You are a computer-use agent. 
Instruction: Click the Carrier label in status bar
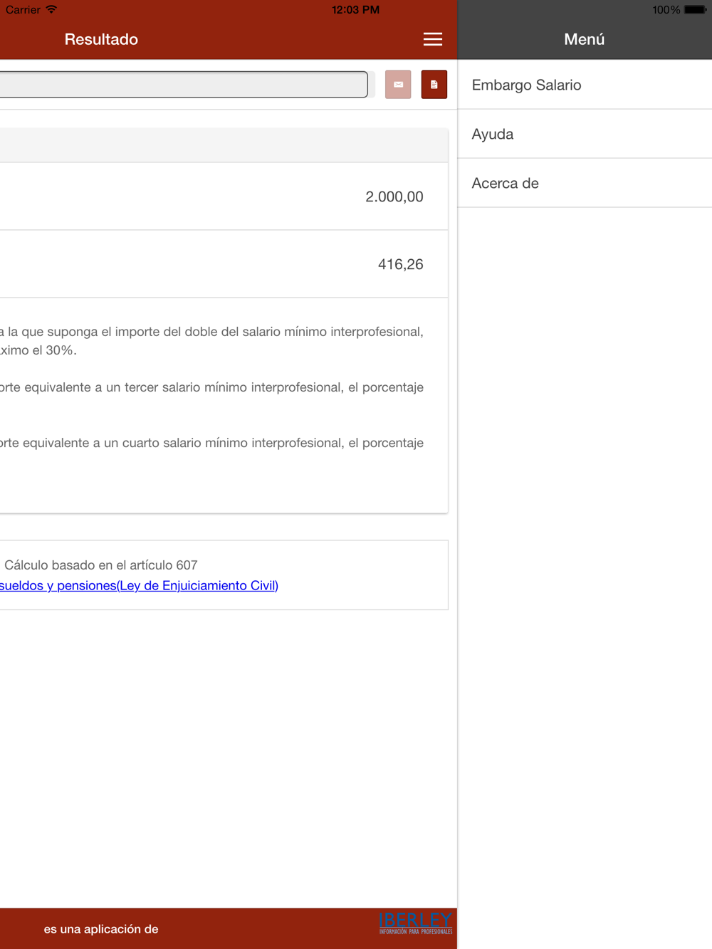[x=23, y=10]
